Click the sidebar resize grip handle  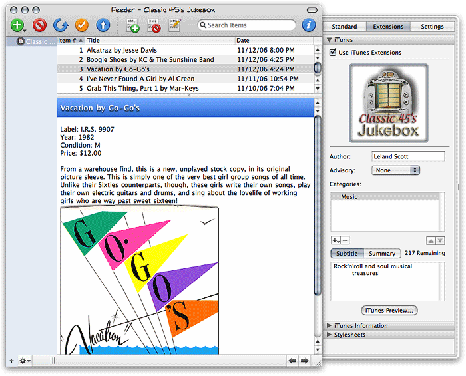tap(53, 361)
